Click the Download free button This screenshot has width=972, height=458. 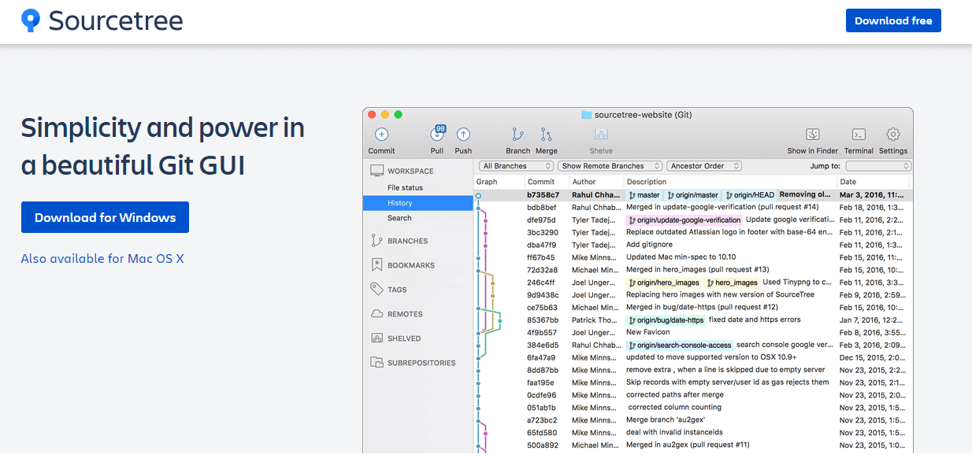pyautogui.click(x=893, y=20)
